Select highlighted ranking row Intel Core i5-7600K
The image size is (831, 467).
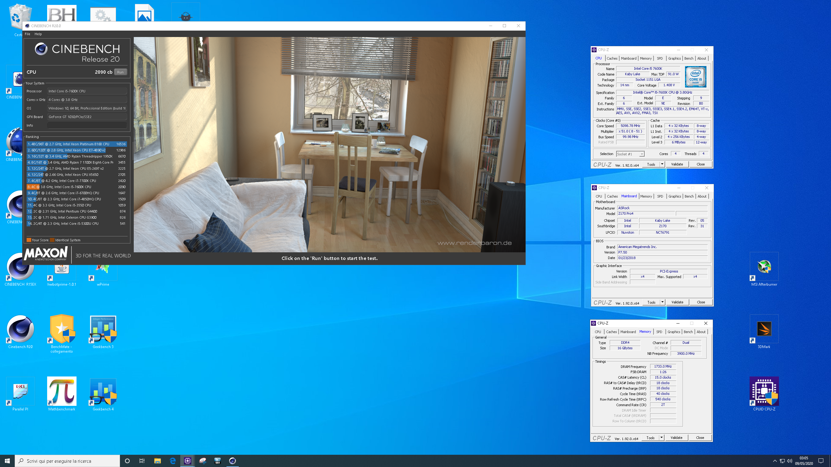[x=76, y=187]
